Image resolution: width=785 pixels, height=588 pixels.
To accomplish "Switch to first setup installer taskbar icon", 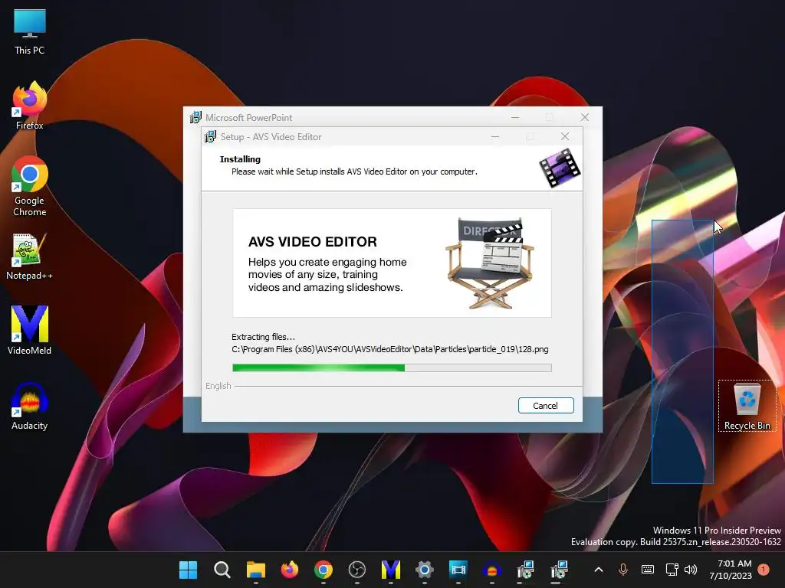I will point(526,570).
